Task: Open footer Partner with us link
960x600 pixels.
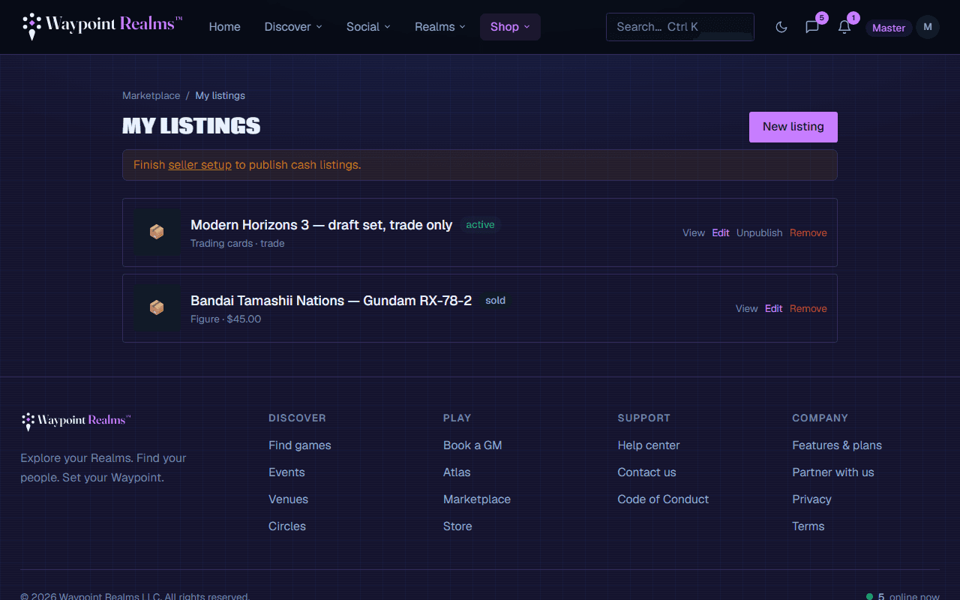Action: (833, 472)
